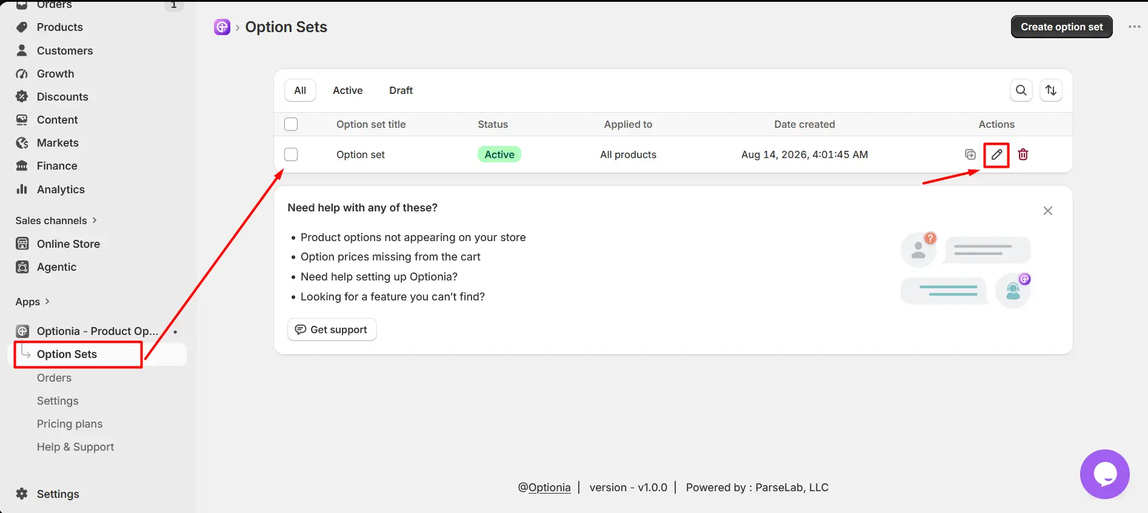This screenshot has width=1148, height=513.
Task: Duplicate the Option set row
Action: click(x=970, y=154)
